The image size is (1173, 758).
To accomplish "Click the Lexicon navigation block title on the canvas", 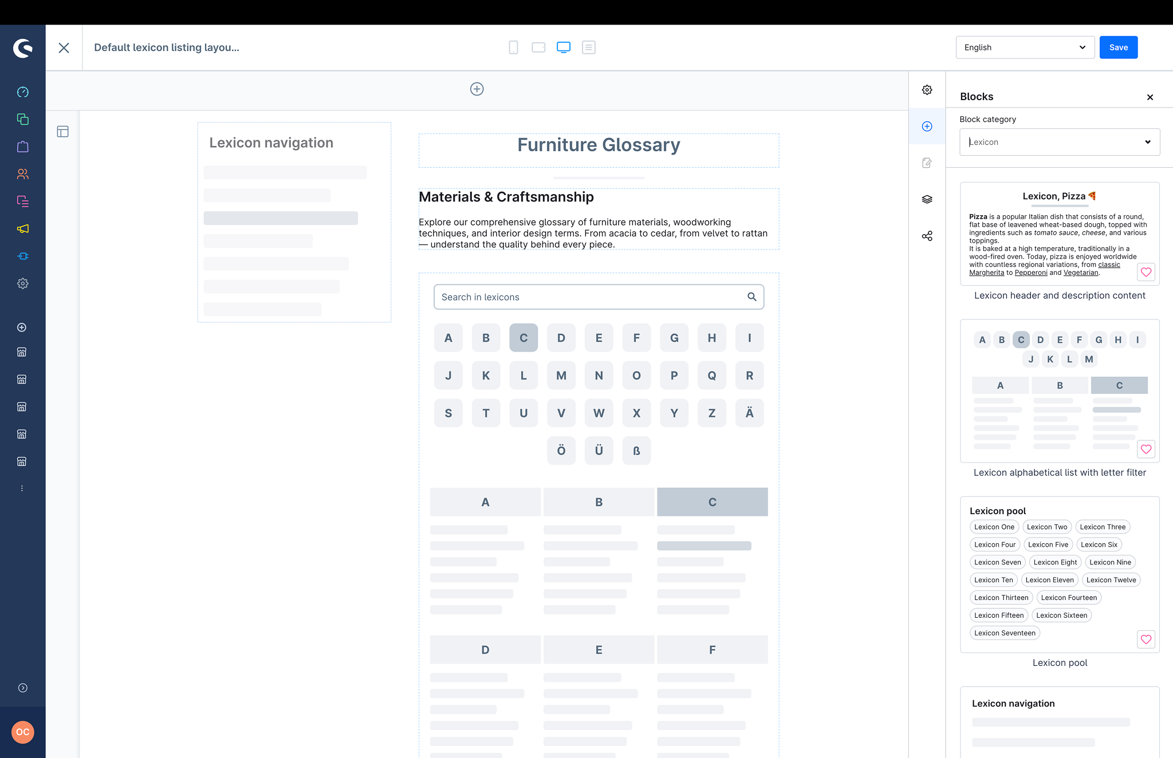I will [x=271, y=143].
